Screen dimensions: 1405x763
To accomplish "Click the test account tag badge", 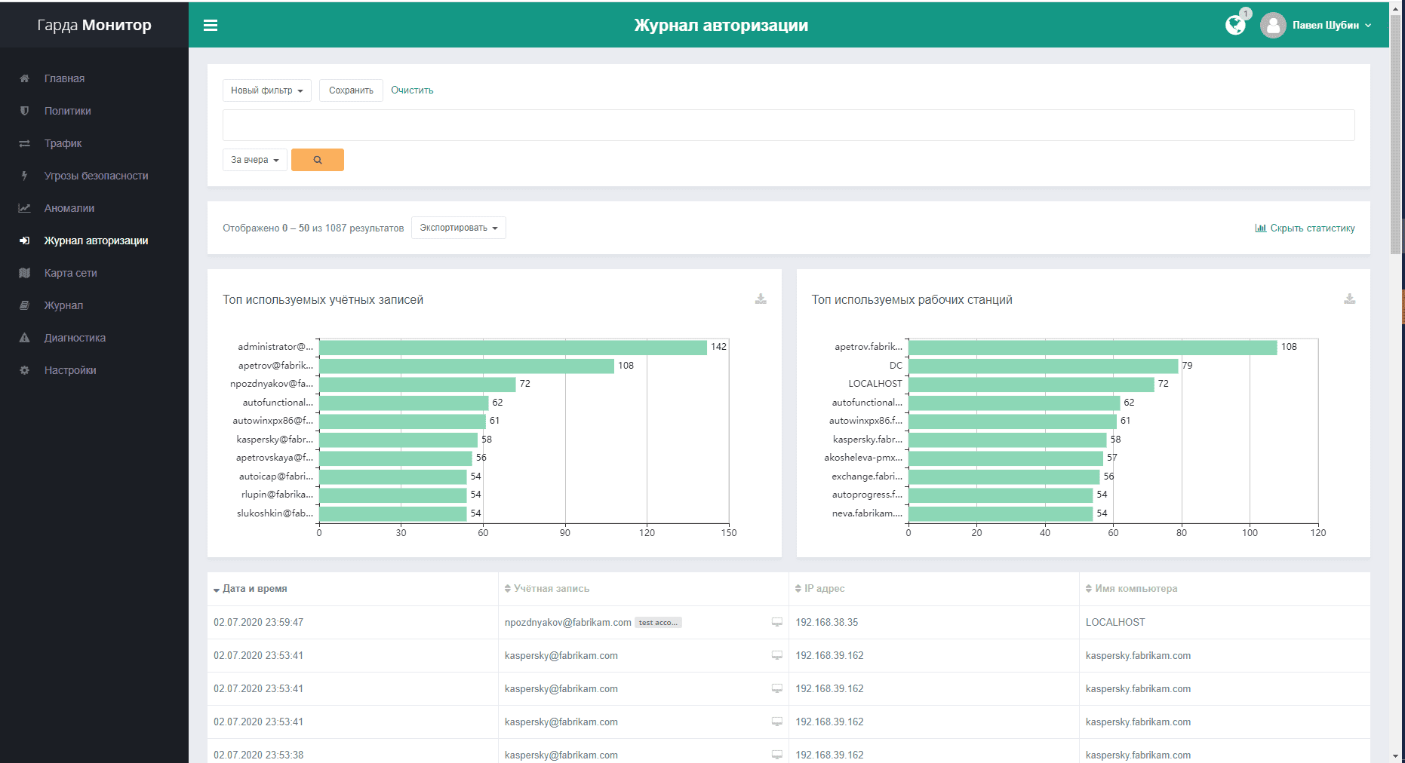I will 658,623.
